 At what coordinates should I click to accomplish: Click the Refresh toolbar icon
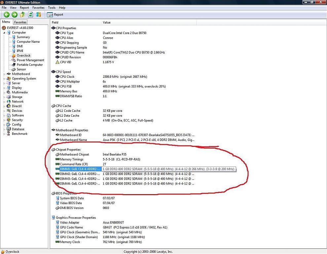point(30,15)
